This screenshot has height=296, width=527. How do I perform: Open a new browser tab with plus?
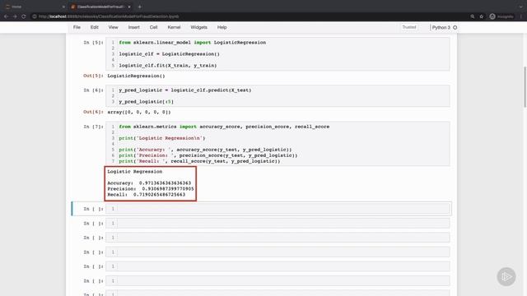tap(139, 7)
